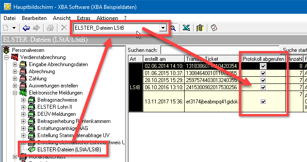Toggle Protokoll abgerufen for 06.10.2016 row
This screenshot has height=162, width=307.
(263, 87)
